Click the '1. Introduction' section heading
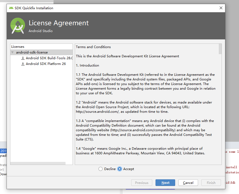Image resolution: width=239 pixels, height=194 pixels. [x=88, y=65]
